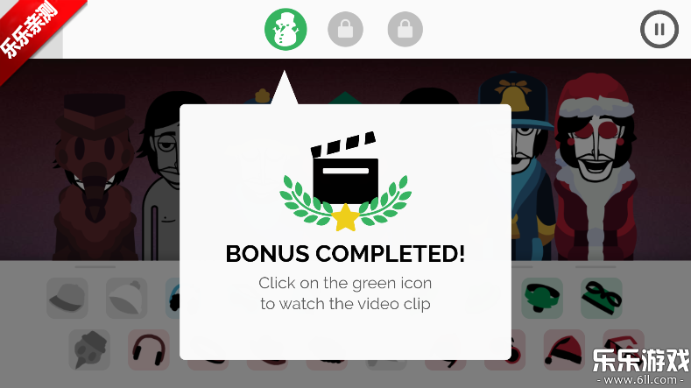
Task: Pick the green gift box sound
Action: tap(602, 298)
